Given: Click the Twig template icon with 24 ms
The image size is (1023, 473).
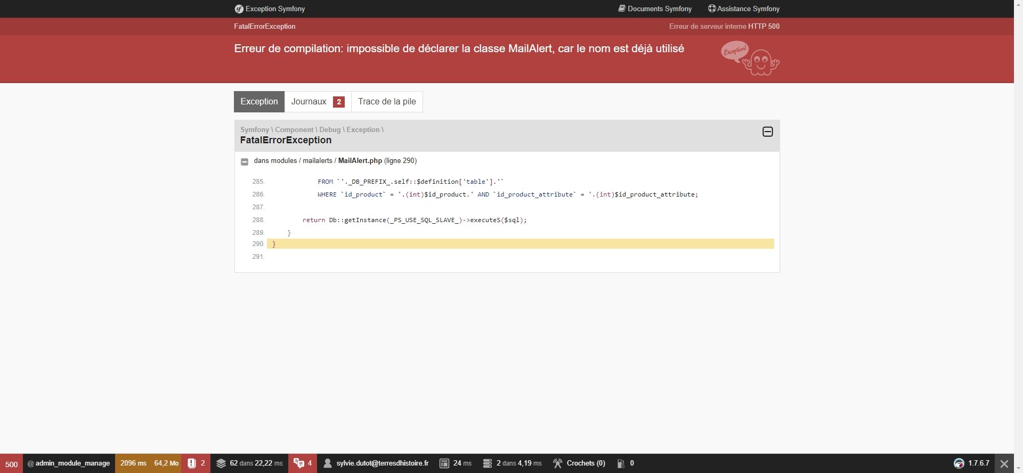Looking at the screenshot, I should [444, 463].
